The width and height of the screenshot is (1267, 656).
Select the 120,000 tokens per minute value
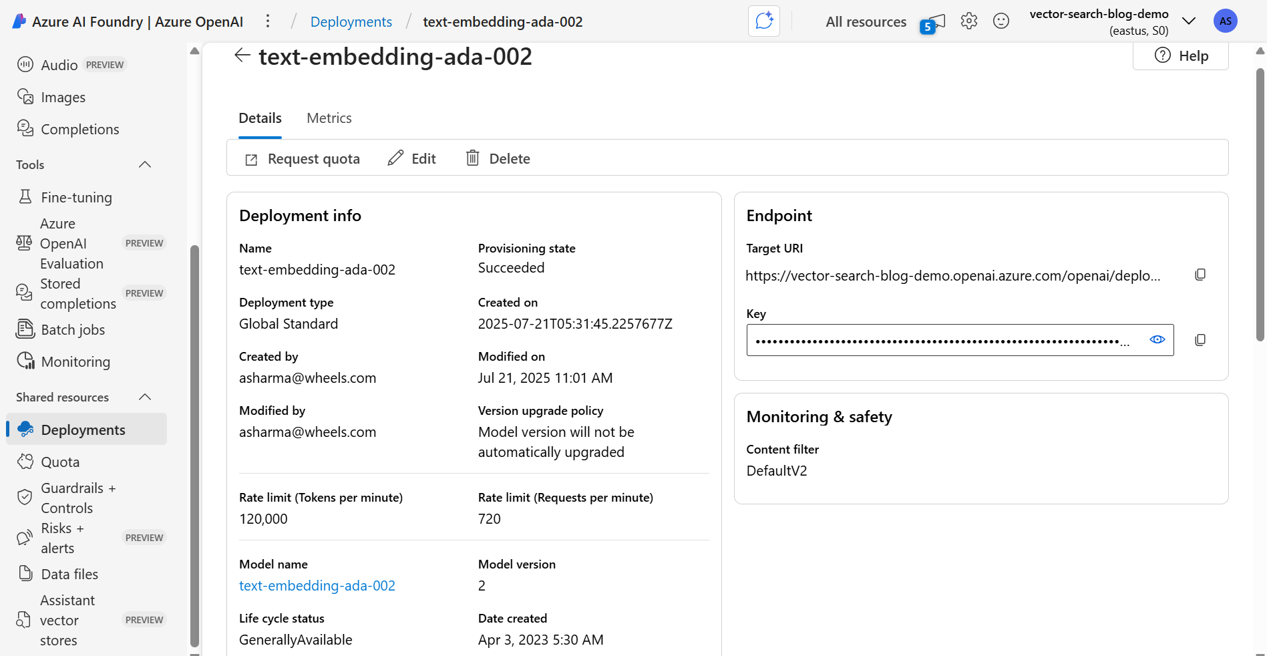point(263,519)
